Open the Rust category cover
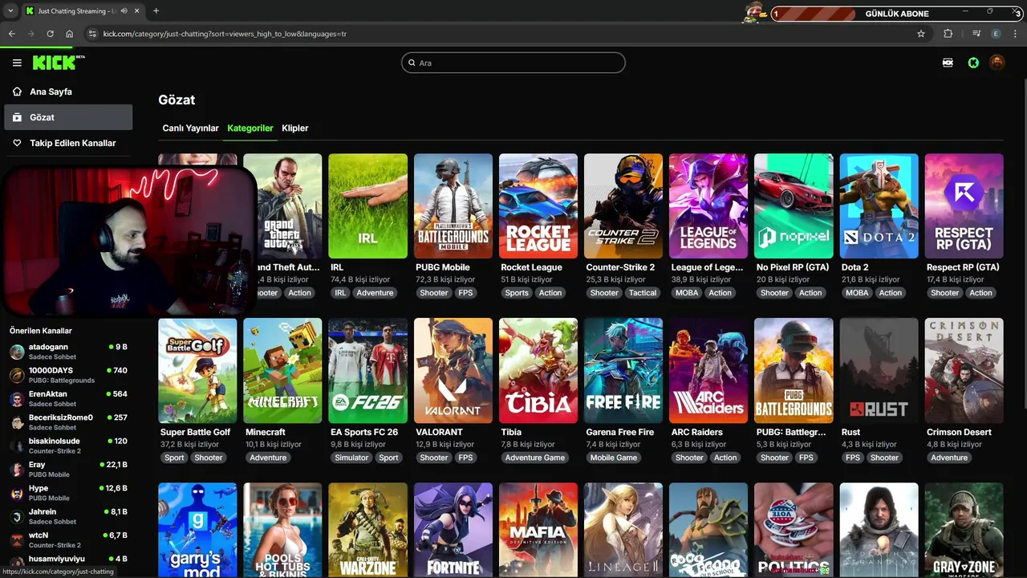Screen dimensions: 1027x578 coord(879,371)
